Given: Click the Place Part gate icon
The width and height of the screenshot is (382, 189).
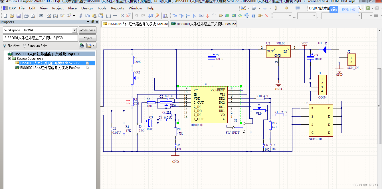Looking at the screenshot, I should pyautogui.click(x=221, y=16).
